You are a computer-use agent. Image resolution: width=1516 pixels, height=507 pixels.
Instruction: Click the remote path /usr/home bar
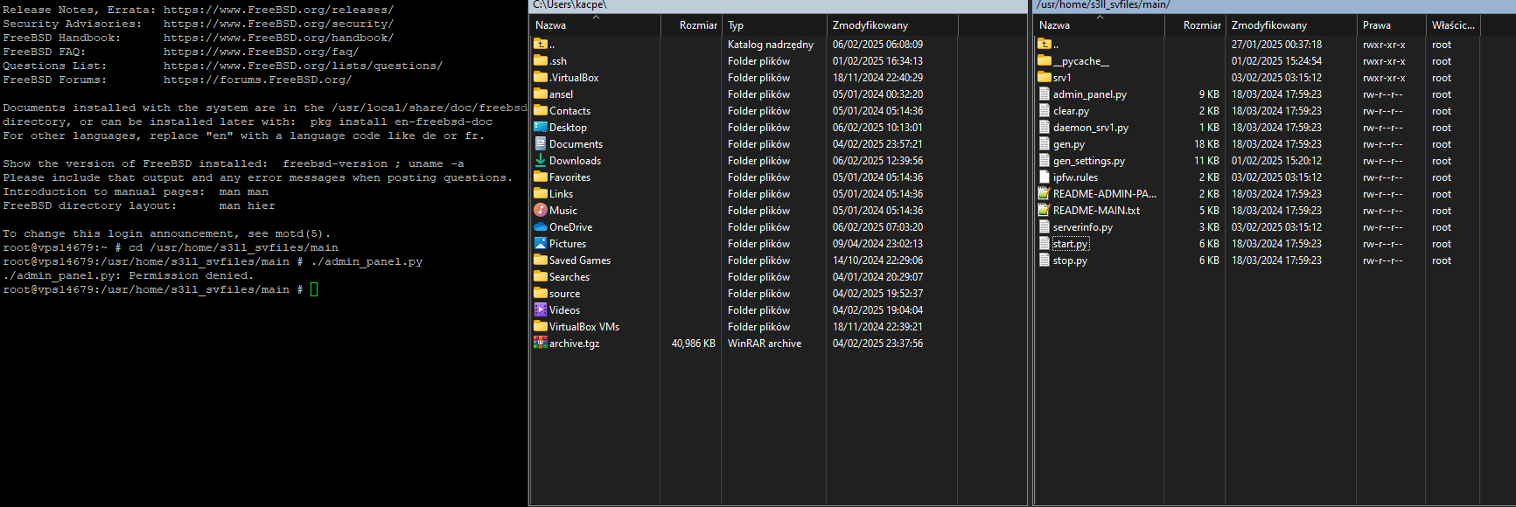click(1102, 5)
